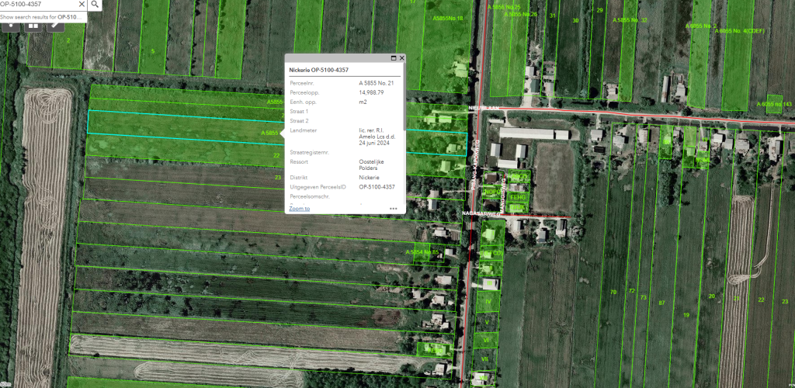Clear the search box with the X icon
The width and height of the screenshot is (795, 388).
[x=82, y=5]
